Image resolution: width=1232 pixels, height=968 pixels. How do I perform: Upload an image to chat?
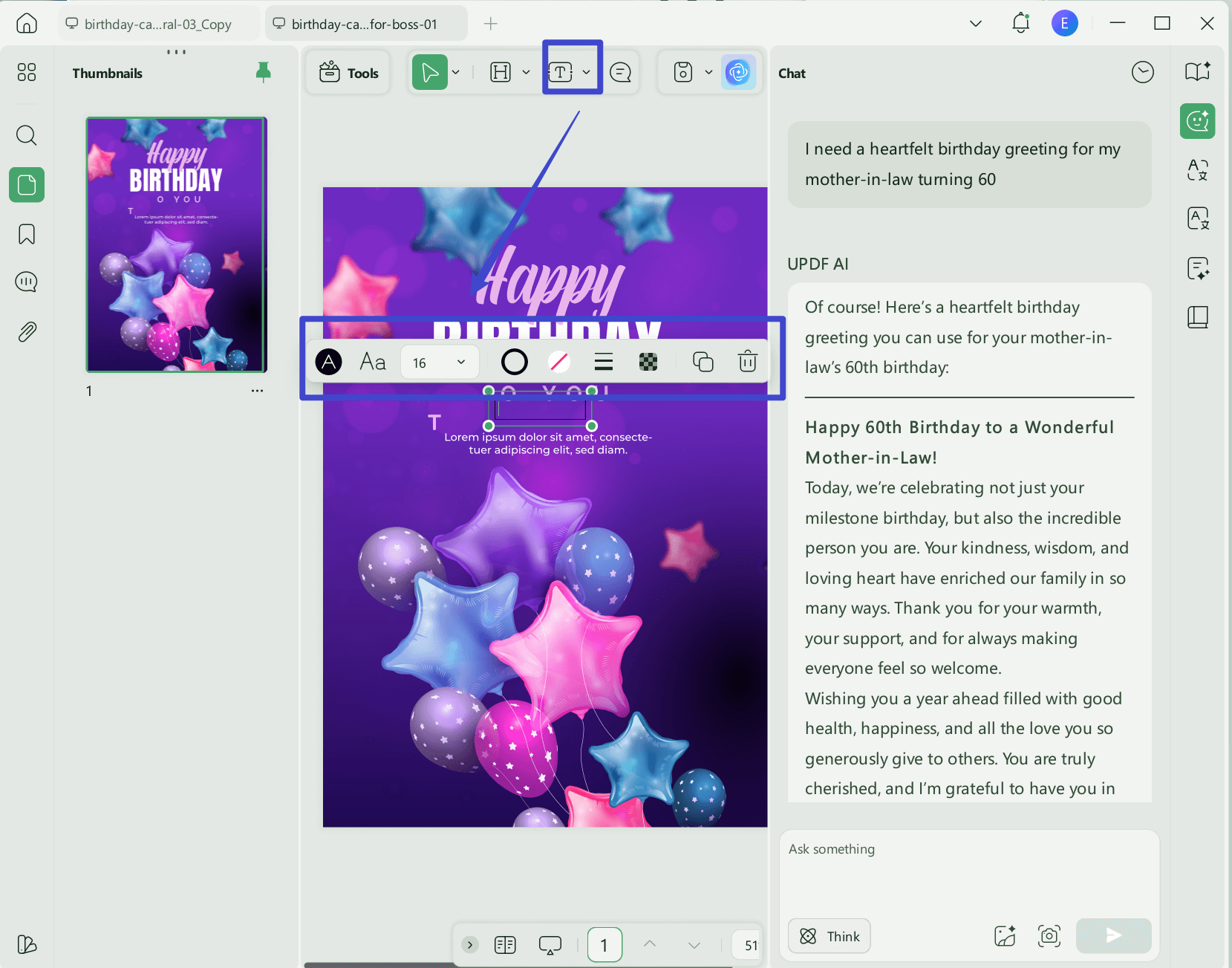pyautogui.click(x=1005, y=936)
